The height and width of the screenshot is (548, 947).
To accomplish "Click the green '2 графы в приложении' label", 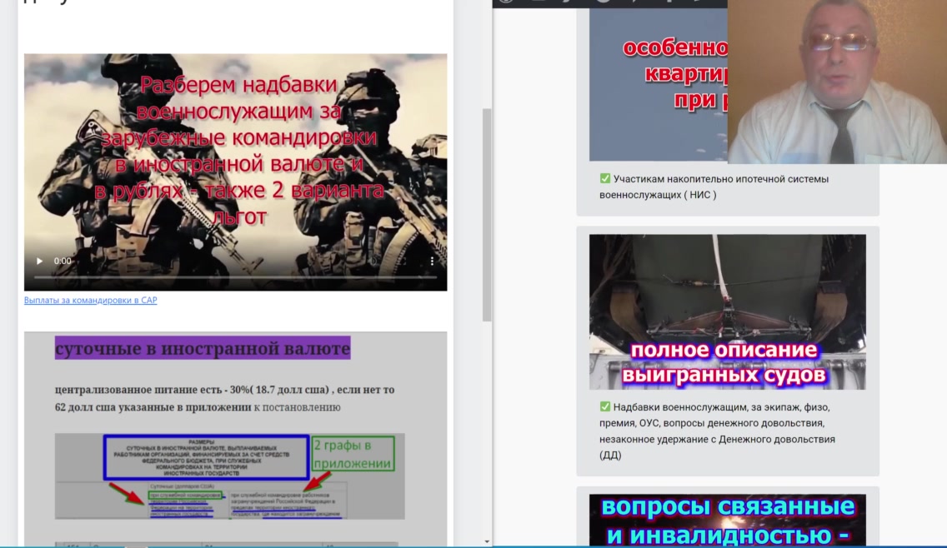I will [x=353, y=454].
